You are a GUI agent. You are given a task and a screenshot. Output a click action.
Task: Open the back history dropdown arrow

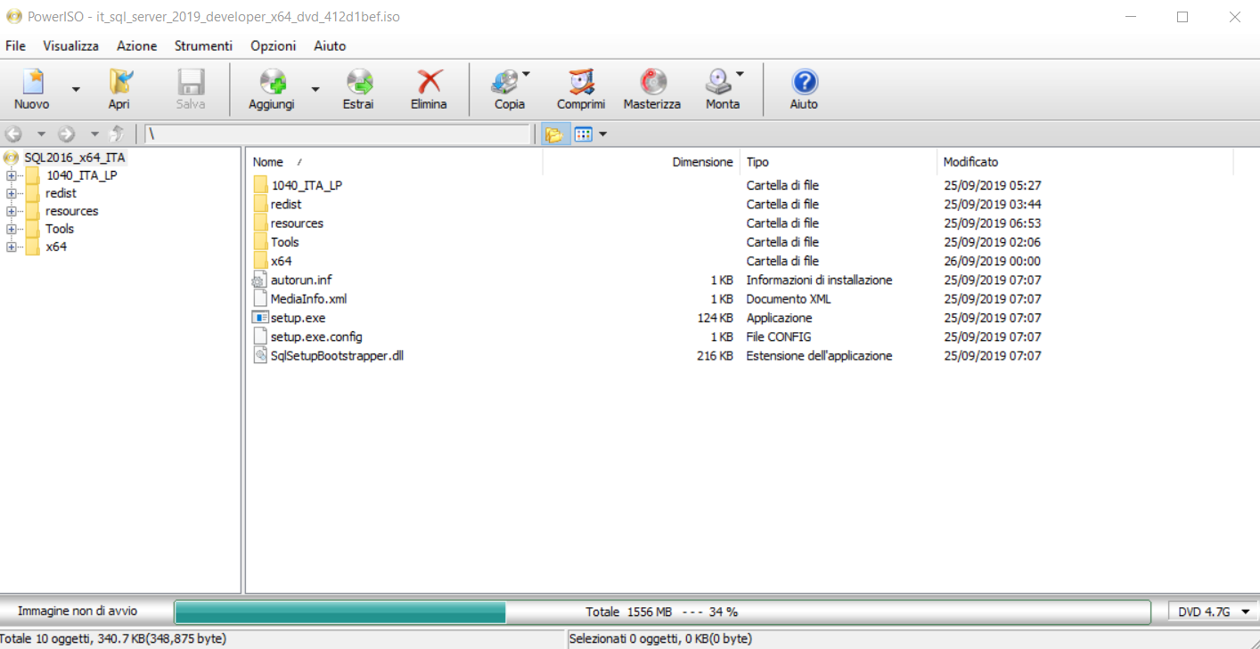pyautogui.click(x=41, y=134)
